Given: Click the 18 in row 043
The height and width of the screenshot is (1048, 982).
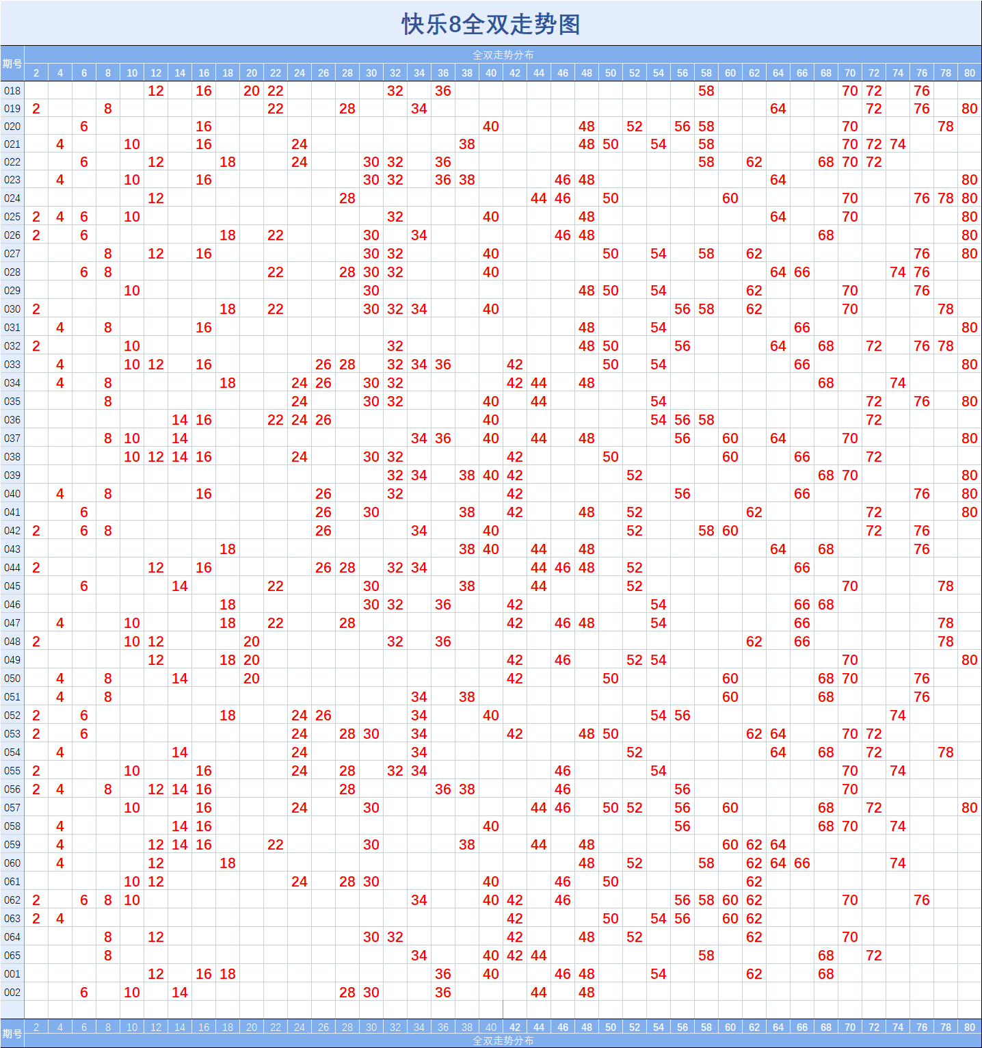Looking at the screenshot, I should [x=228, y=549].
